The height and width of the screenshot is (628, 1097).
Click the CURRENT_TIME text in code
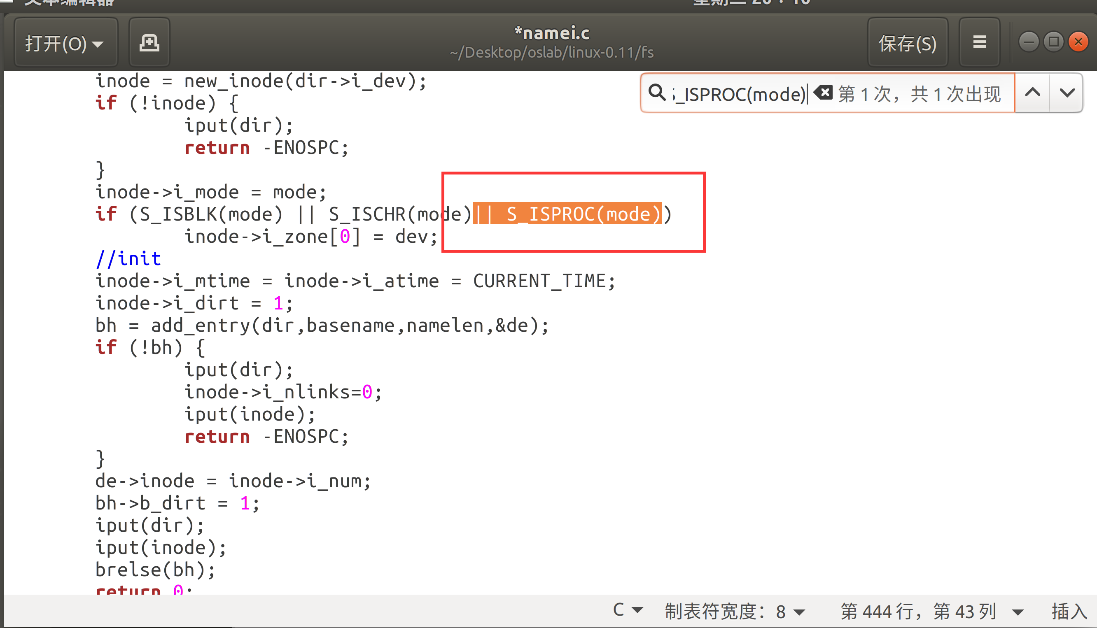click(539, 281)
